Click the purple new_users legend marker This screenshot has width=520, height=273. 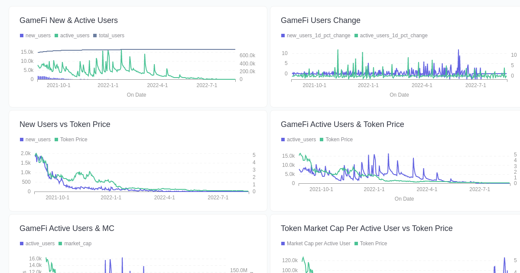(21, 36)
